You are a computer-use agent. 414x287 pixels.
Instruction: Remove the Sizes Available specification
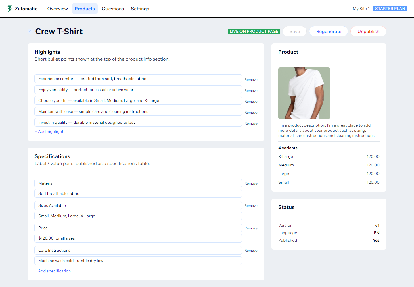251,206
